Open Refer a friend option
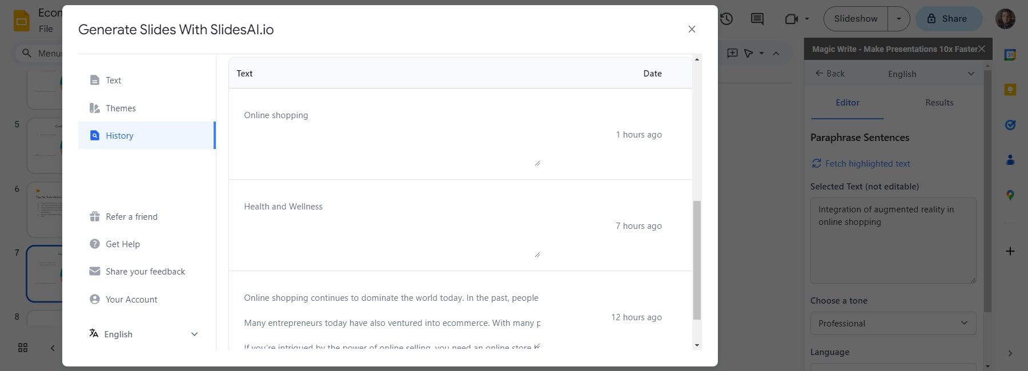The width and height of the screenshot is (1028, 371). pyautogui.click(x=131, y=217)
